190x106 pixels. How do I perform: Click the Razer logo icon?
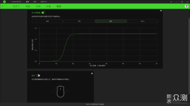[4, 2]
